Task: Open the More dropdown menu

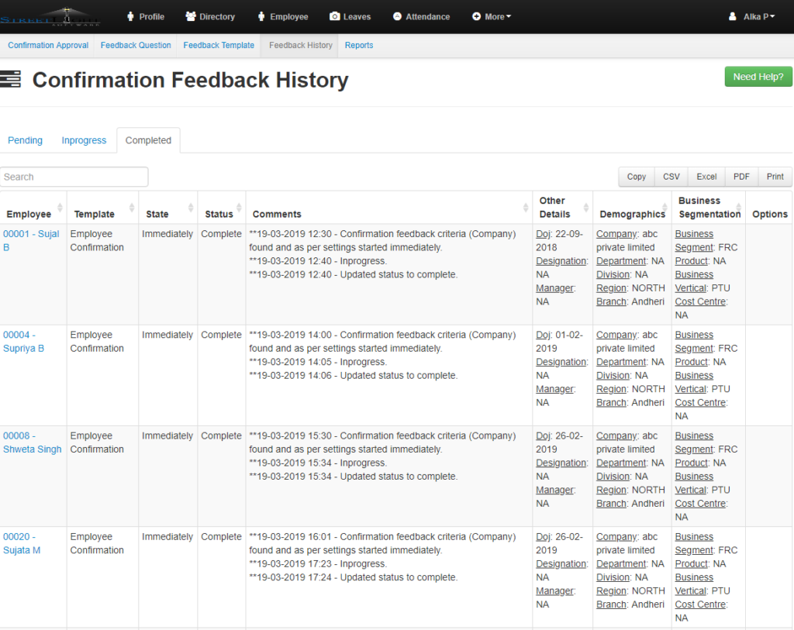Action: [492, 17]
